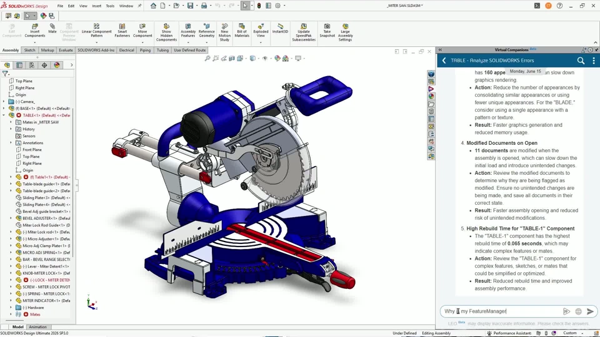The width and height of the screenshot is (600, 337).
Task: Switch to the SOLIDWORKS Add-Ins tab
Action: [96, 50]
